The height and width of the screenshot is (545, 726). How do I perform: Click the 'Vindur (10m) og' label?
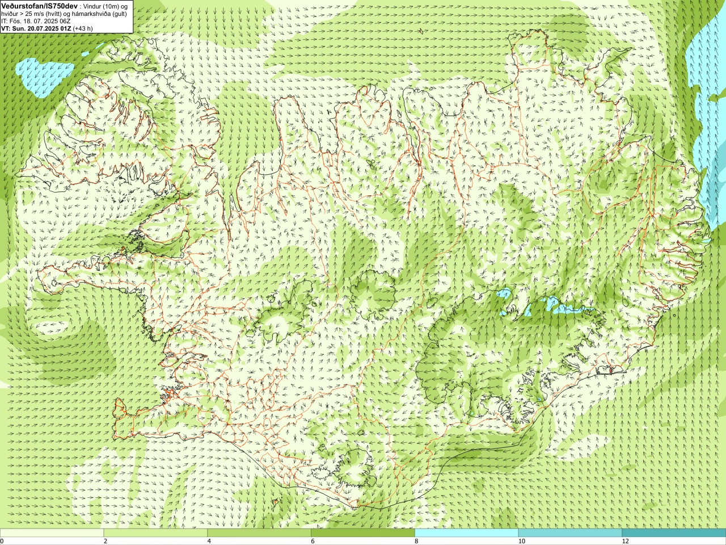click(x=105, y=6)
